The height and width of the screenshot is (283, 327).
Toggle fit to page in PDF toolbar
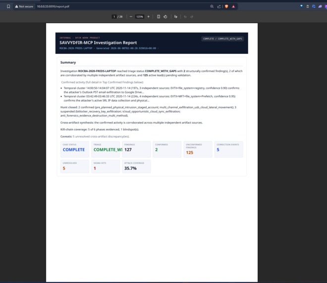tap(159, 17)
